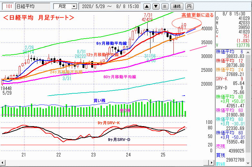This screenshot has height=167, width=252.
Task: Click the closing value 41820
Action: coord(244,32)
